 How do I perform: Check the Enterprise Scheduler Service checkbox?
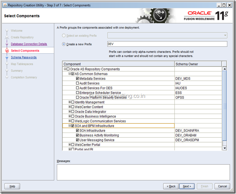click(x=78, y=92)
